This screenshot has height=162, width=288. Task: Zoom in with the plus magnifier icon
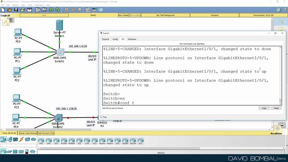point(66,10)
